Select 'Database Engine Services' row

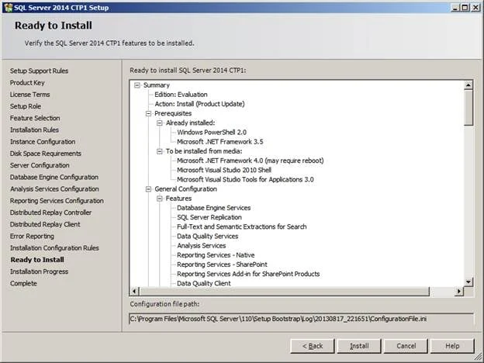pyautogui.click(x=213, y=208)
